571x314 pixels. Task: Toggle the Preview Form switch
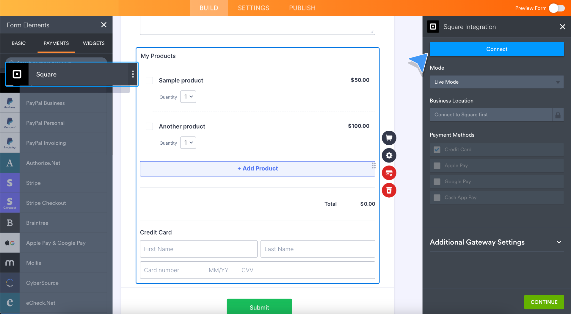[x=557, y=8]
